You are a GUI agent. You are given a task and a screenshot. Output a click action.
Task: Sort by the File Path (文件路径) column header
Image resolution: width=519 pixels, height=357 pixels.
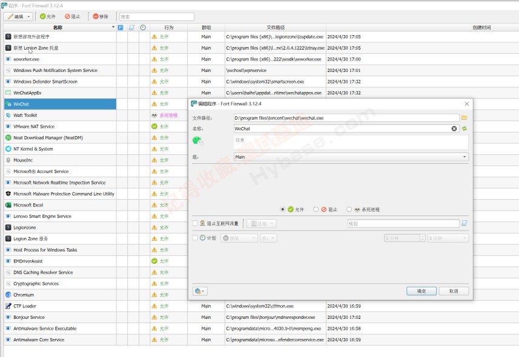click(276, 27)
